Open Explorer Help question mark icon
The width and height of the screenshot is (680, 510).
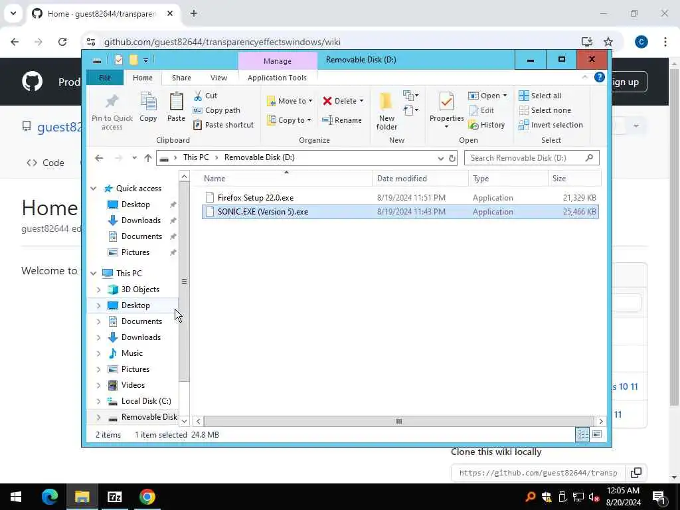(x=600, y=77)
